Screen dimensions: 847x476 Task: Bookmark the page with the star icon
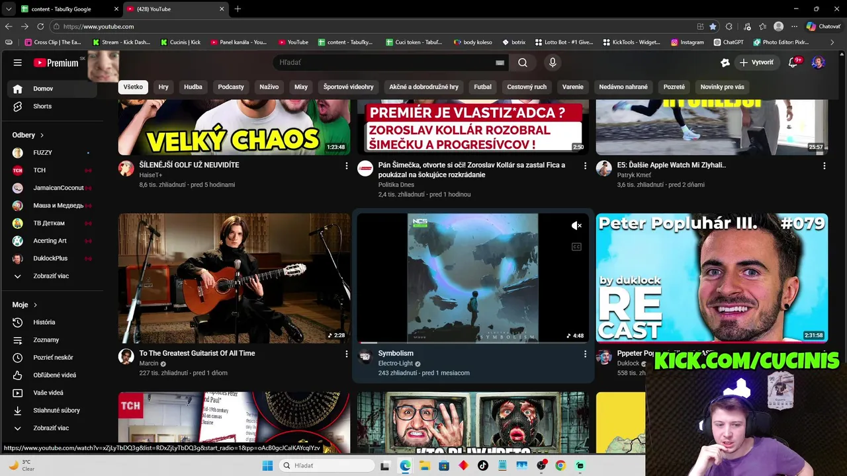(713, 26)
